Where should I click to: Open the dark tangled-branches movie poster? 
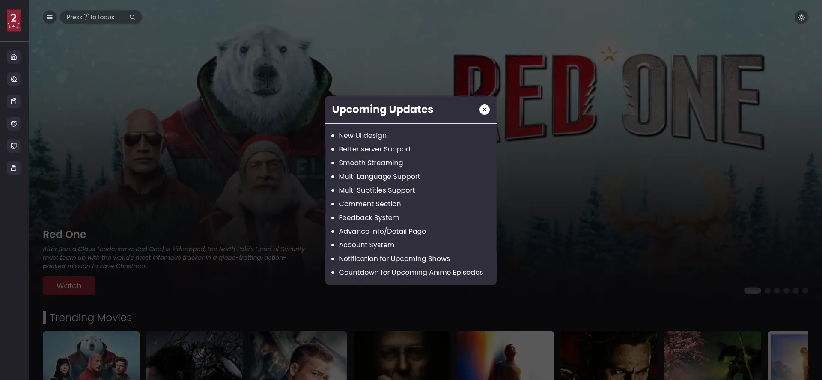[x=195, y=356]
